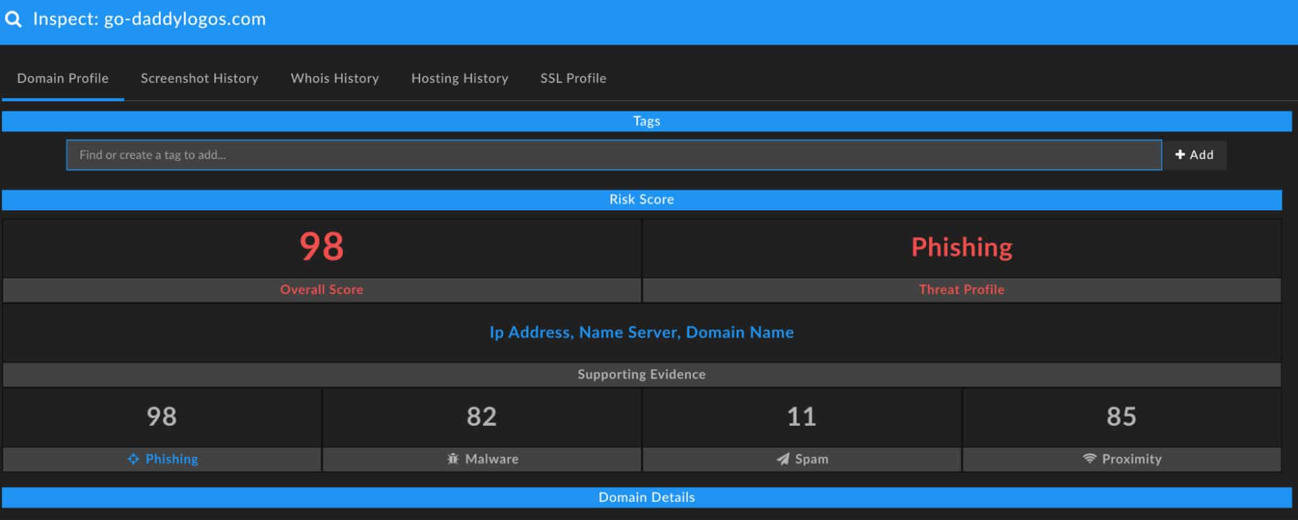Click the Proximity wifi icon

pyautogui.click(x=1089, y=458)
